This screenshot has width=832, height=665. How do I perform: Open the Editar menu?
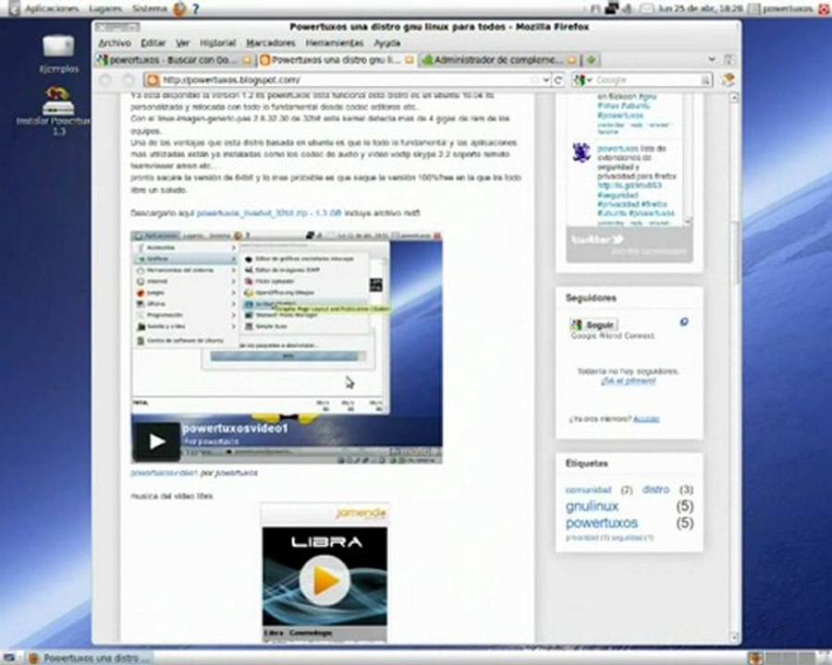point(153,43)
